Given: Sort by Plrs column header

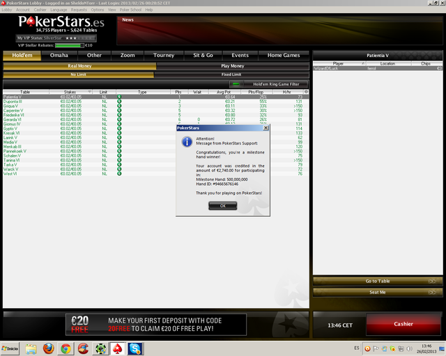Looking at the screenshot, I should pos(178,92).
